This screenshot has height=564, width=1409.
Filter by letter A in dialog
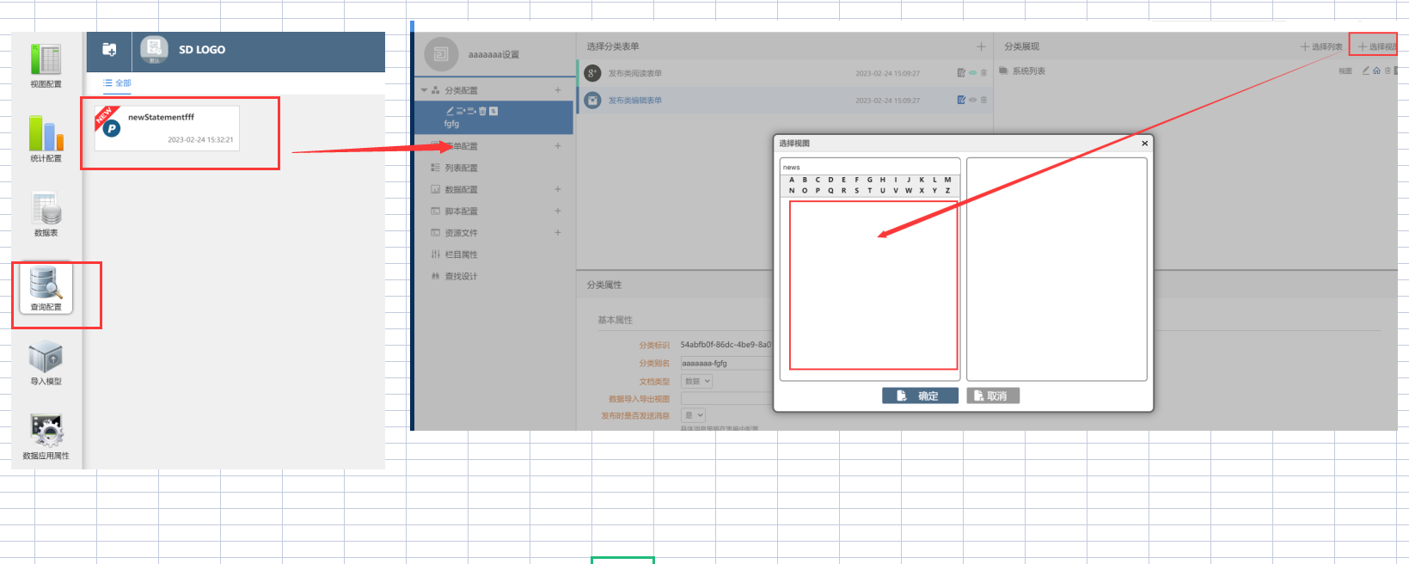tap(792, 180)
